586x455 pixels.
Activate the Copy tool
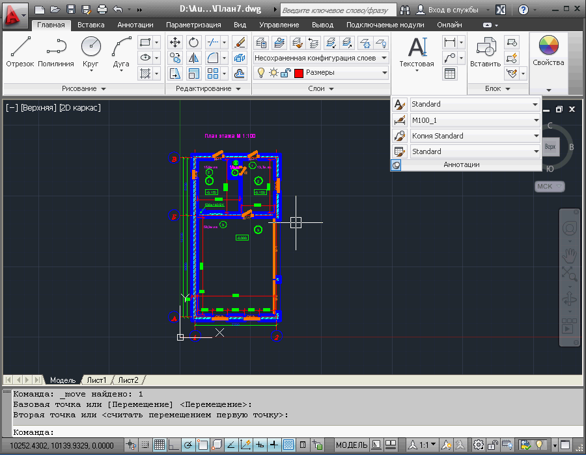point(175,58)
